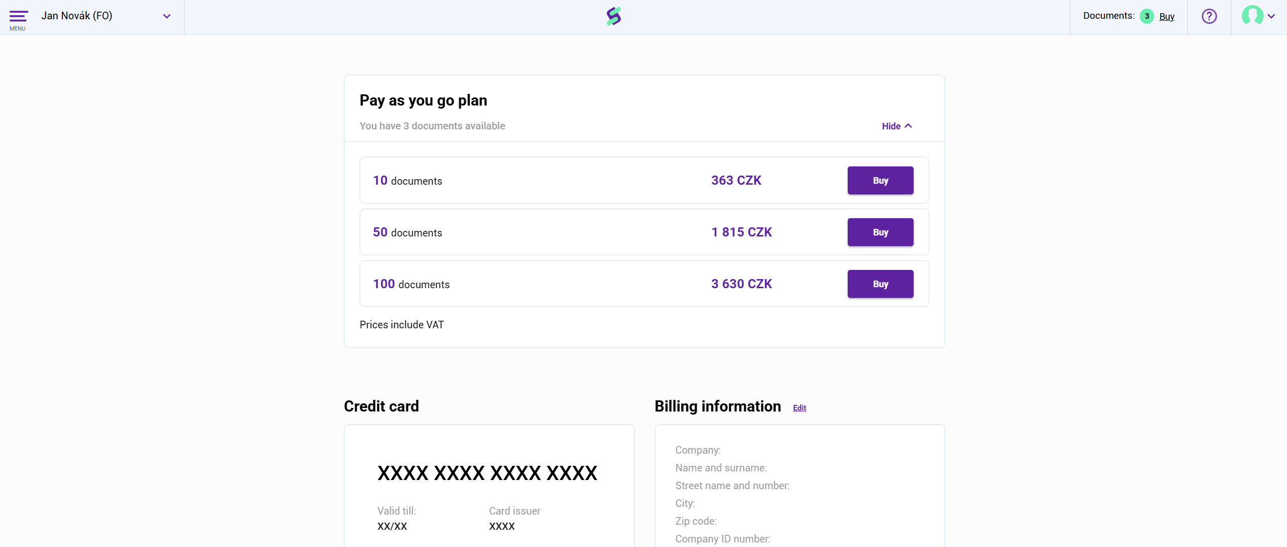Viewport: 1287px width, 547px height.
Task: Click the Documents label in header
Action: pyautogui.click(x=1108, y=16)
